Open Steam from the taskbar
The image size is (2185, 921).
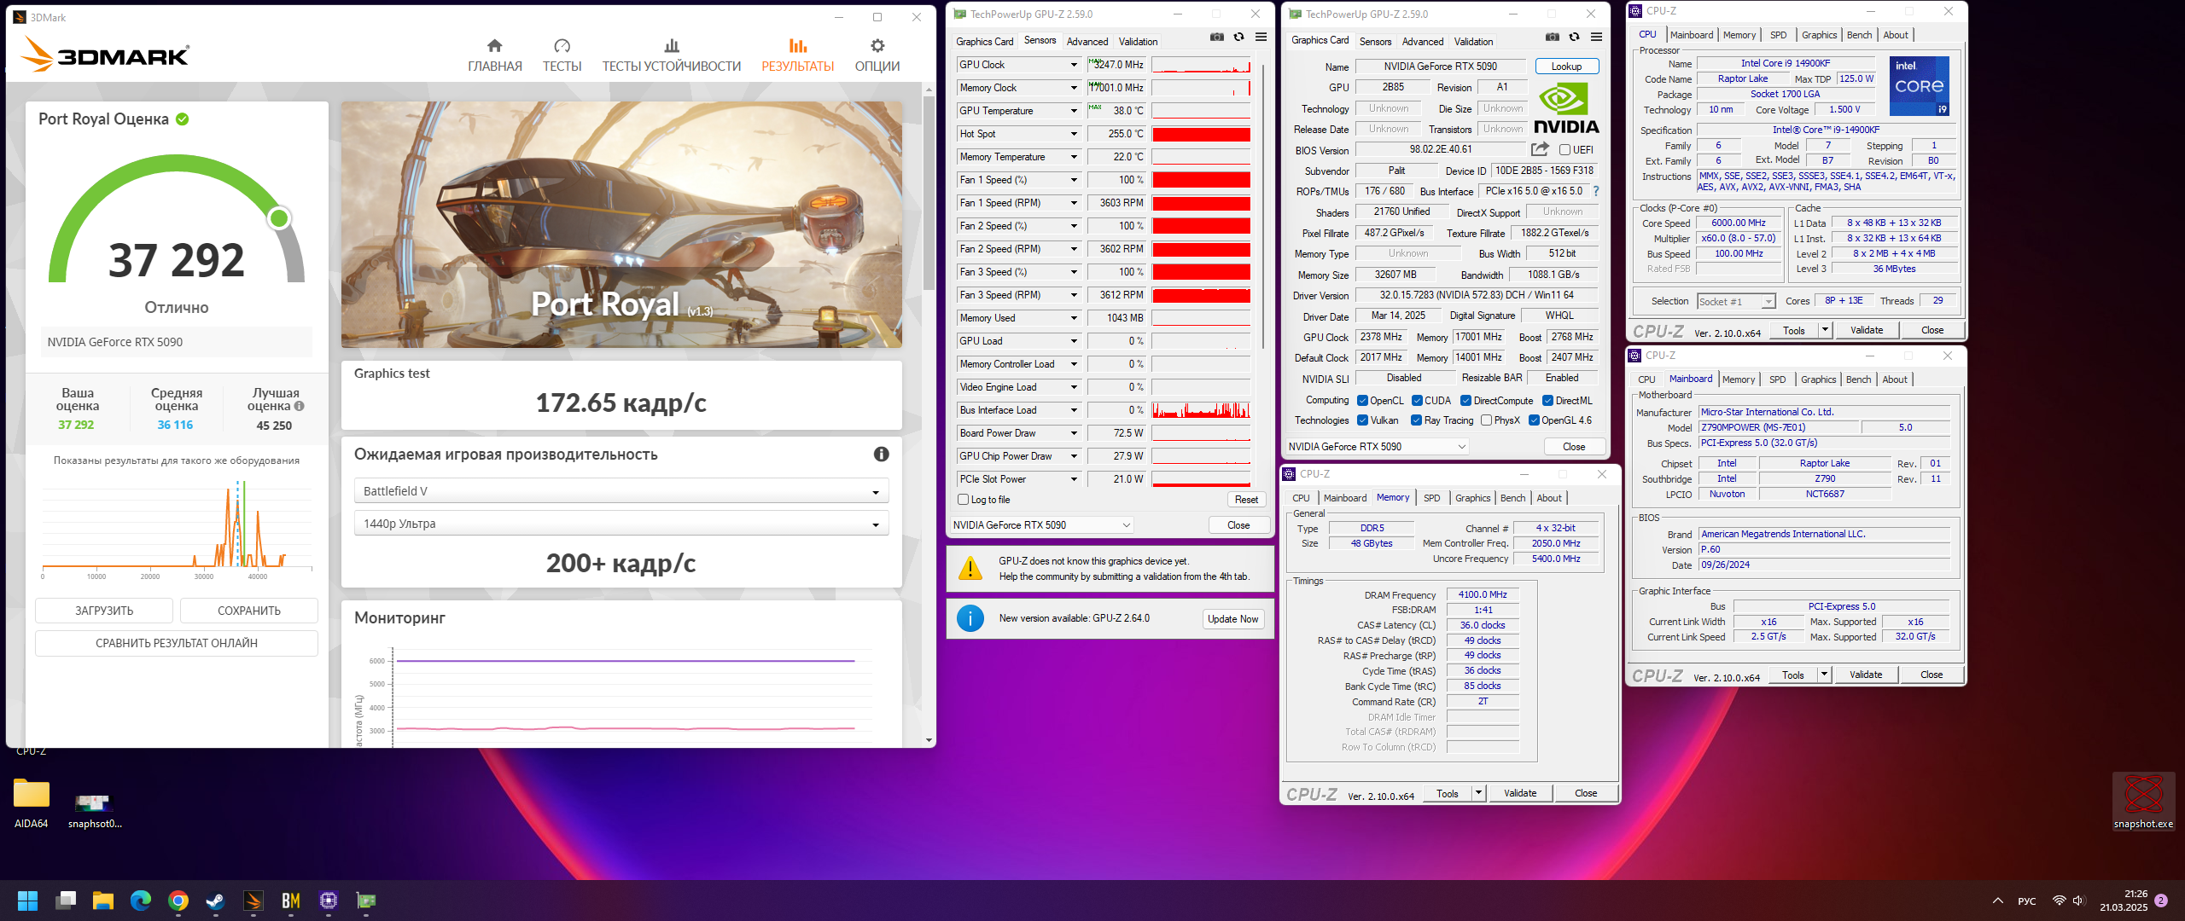(216, 901)
